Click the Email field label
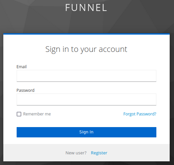The image size is (174, 165). 22,67
